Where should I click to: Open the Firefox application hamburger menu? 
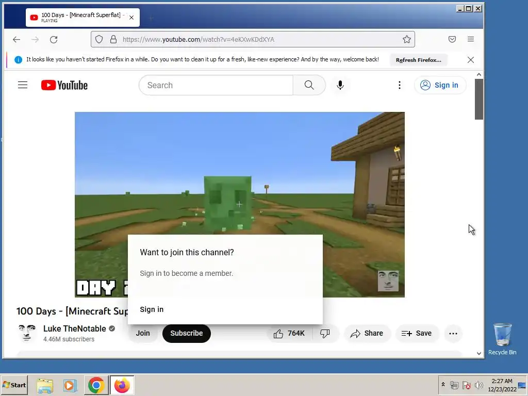[471, 39]
